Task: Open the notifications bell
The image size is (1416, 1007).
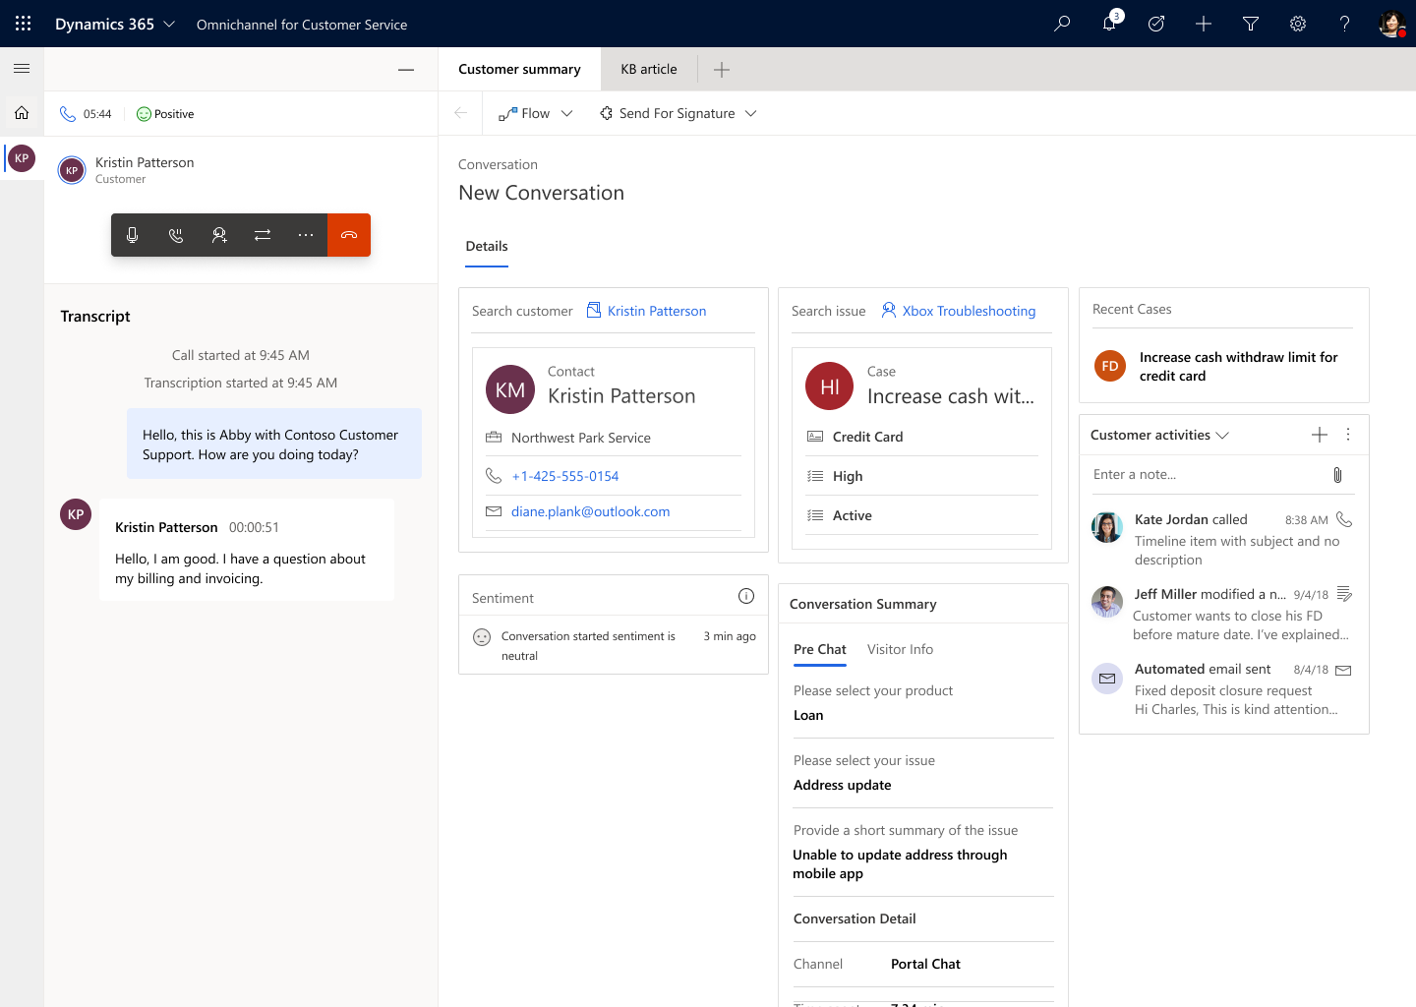Action: coord(1109,24)
